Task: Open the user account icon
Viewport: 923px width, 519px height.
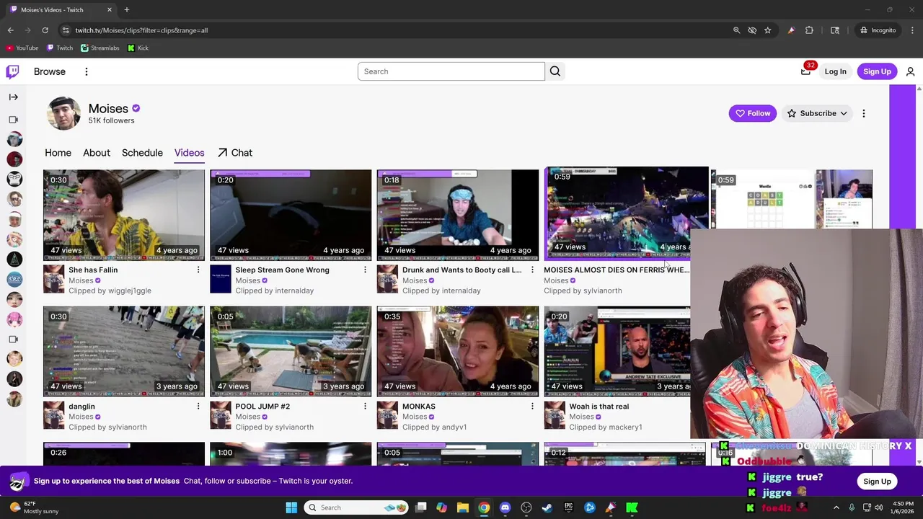Action: click(x=910, y=71)
